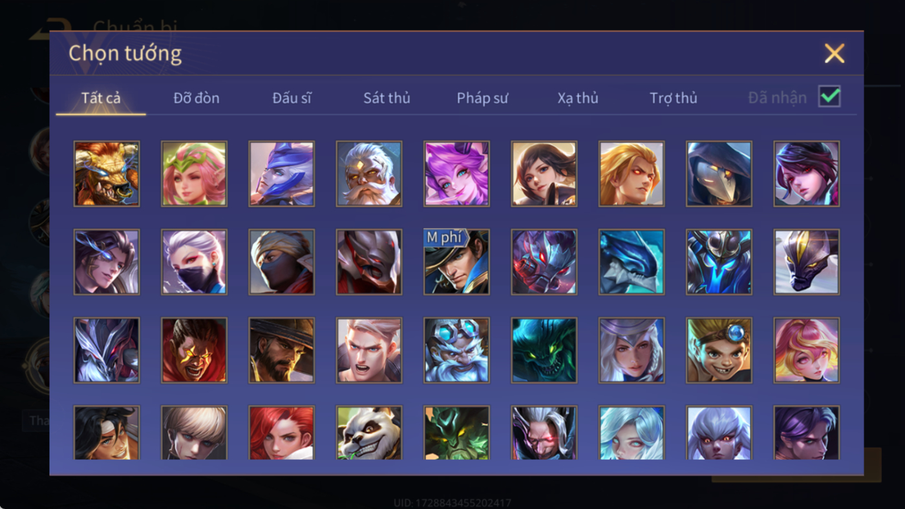Switch to the Đấu sĩ tab
Image resolution: width=905 pixels, height=509 pixels.
coord(292,98)
